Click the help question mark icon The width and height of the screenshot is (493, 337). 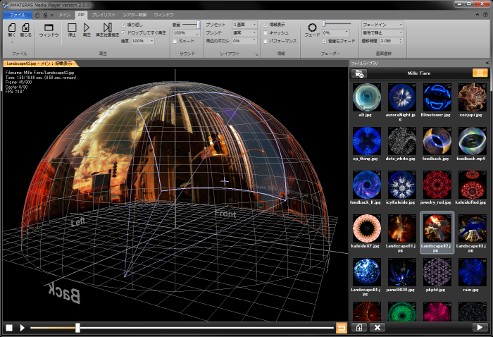point(486,15)
